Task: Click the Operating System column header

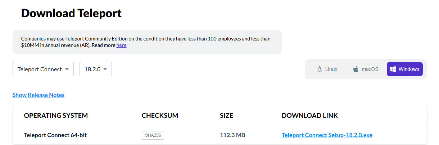Action: click(56, 116)
